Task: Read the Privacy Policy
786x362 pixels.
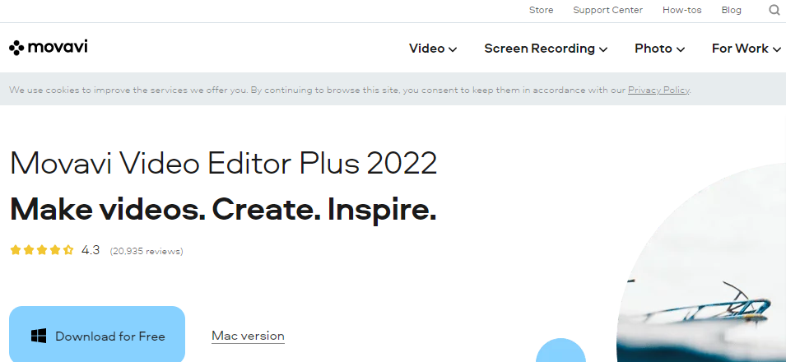Action: tap(658, 90)
